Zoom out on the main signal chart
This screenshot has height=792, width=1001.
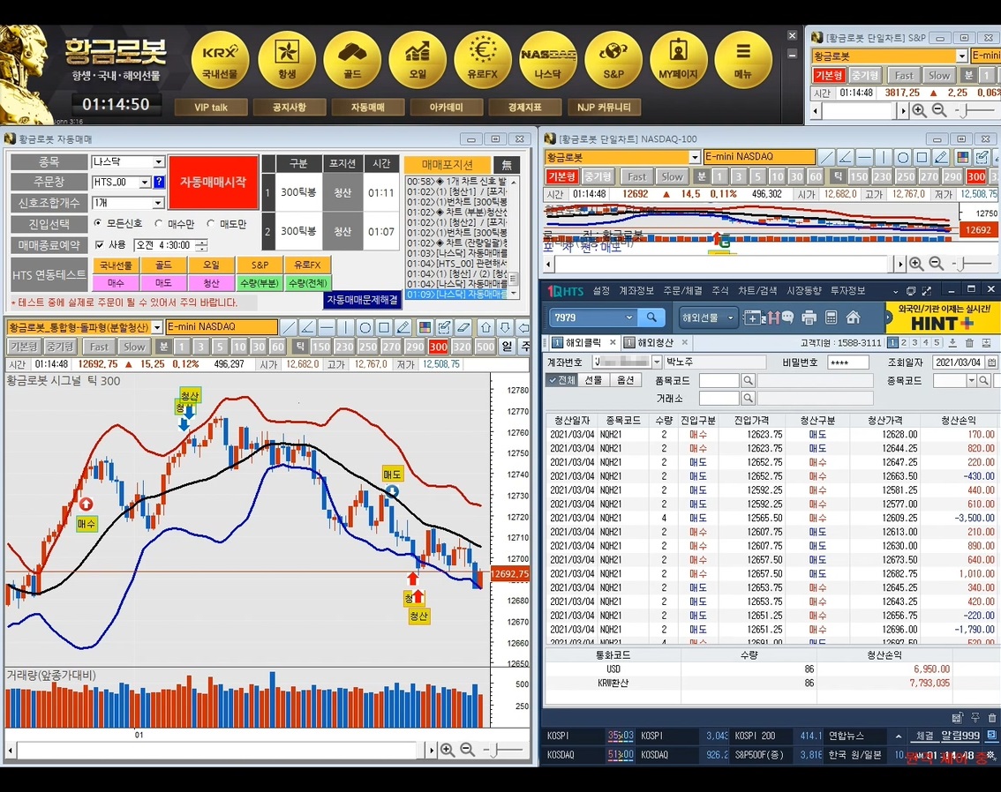(x=467, y=750)
